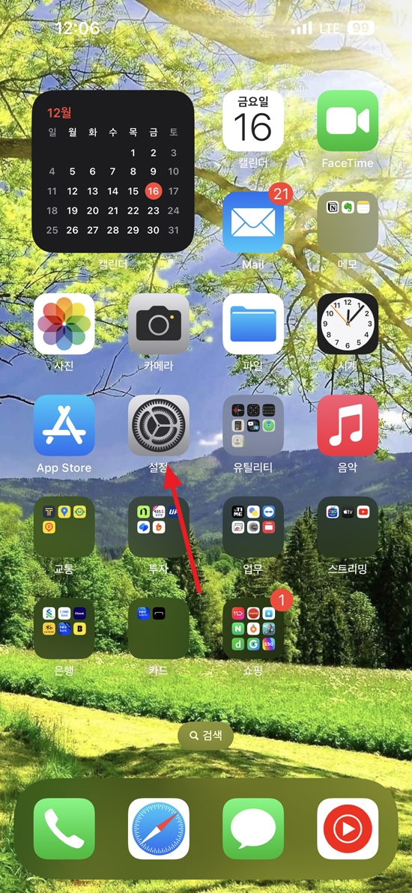This screenshot has width=412, height=893.
Task: Tap the 12월 month header in widget
Action: point(59,113)
